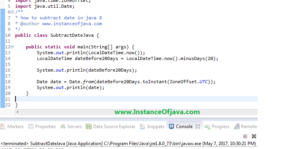This screenshot has width=284, height=149.
Task: Open the Properties view tab
Action: click(x=42, y=127)
